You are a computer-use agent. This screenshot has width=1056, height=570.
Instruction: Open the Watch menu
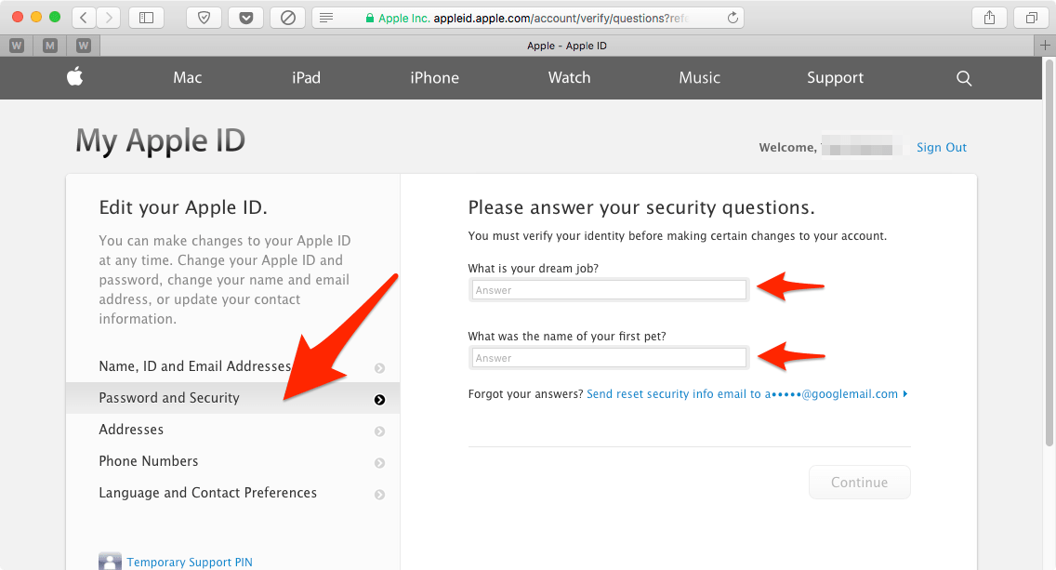pyautogui.click(x=569, y=77)
